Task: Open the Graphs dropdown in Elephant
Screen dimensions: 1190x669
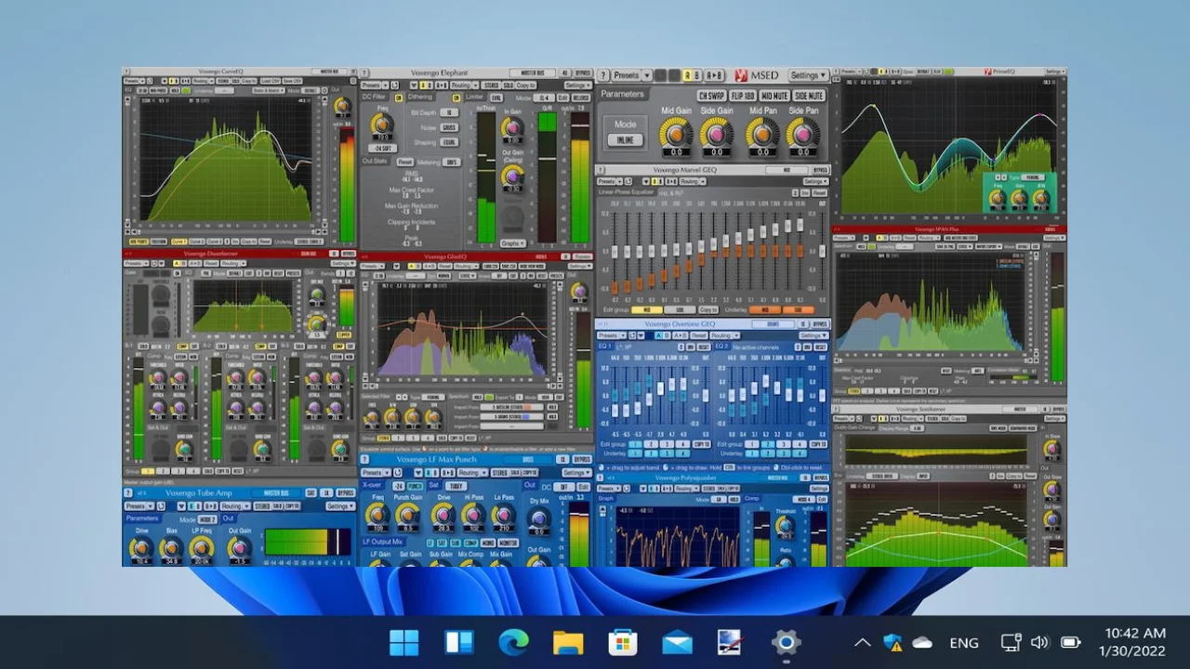Action: coord(512,243)
